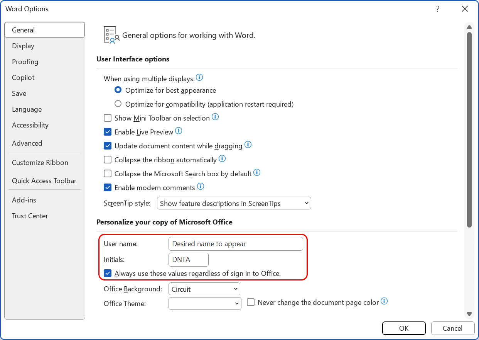Click inside the User name text field

click(x=235, y=244)
